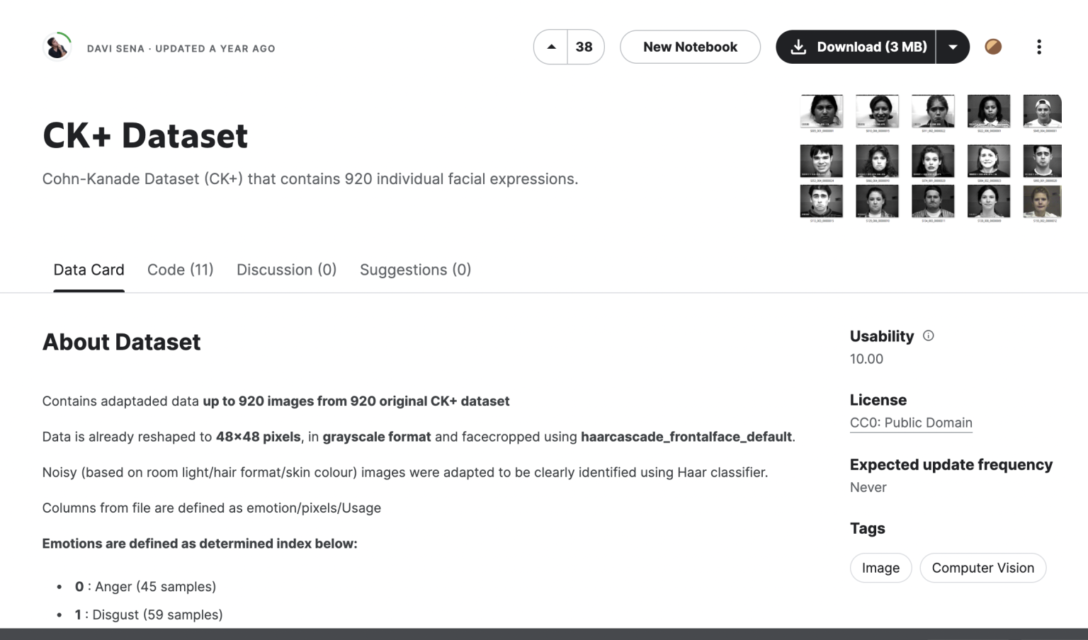Click the round brown user avatar icon

993,47
